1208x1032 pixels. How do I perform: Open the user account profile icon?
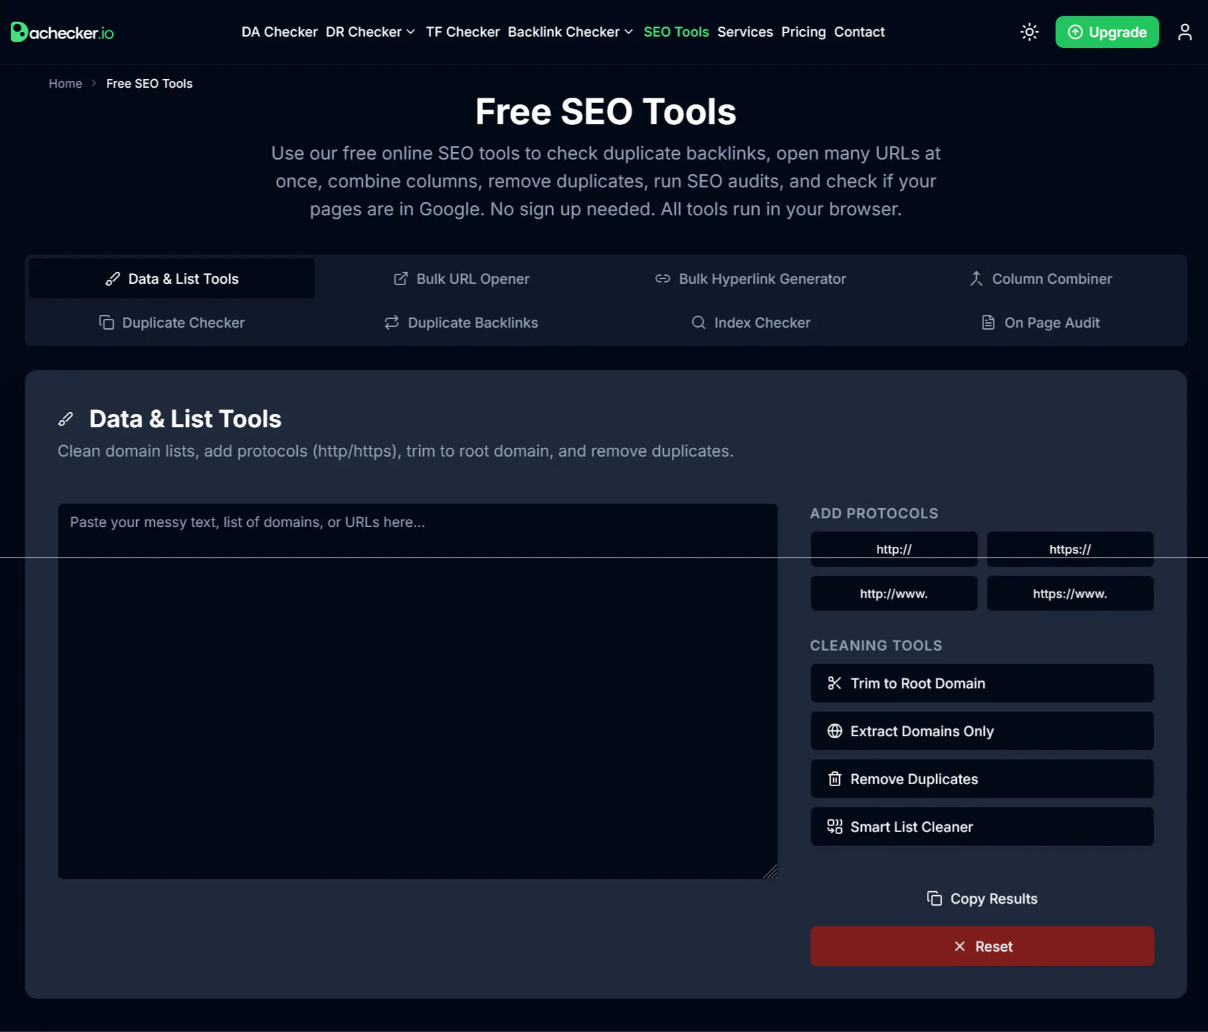[x=1185, y=32]
